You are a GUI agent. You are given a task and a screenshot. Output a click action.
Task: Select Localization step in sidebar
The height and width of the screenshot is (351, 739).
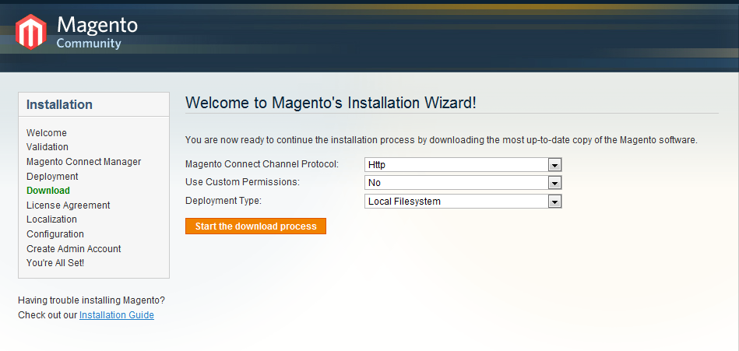point(51,219)
